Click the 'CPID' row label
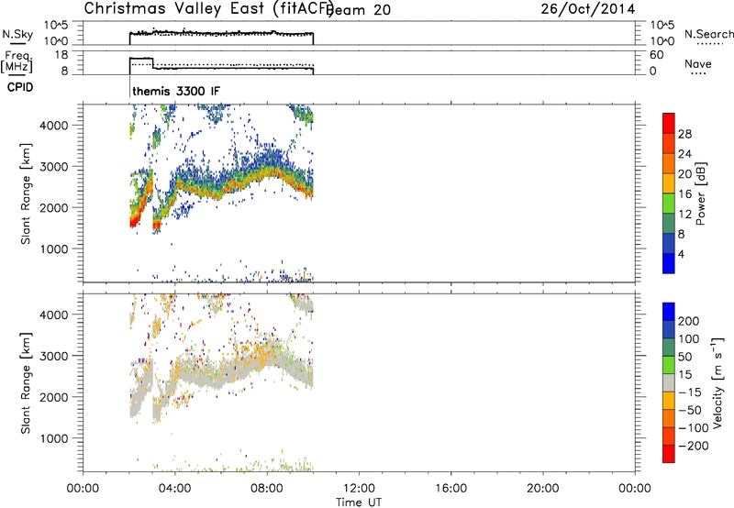Viewport: 734px width, 508px height. click(20, 87)
